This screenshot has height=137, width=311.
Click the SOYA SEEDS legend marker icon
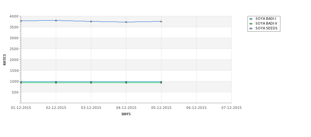pyautogui.click(x=251, y=29)
